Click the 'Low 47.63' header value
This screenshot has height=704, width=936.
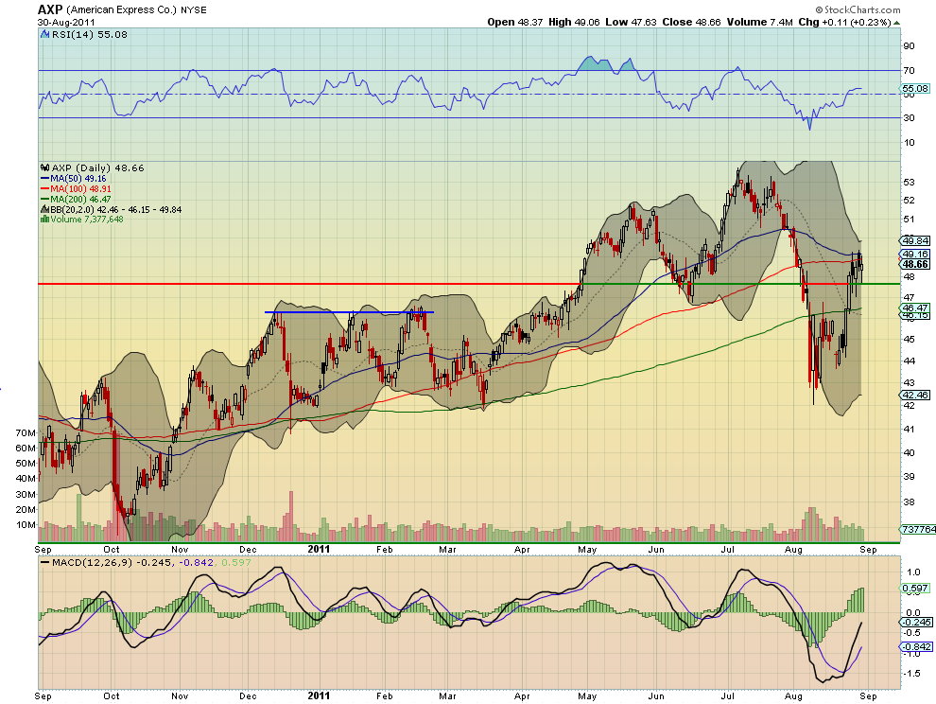pos(631,22)
